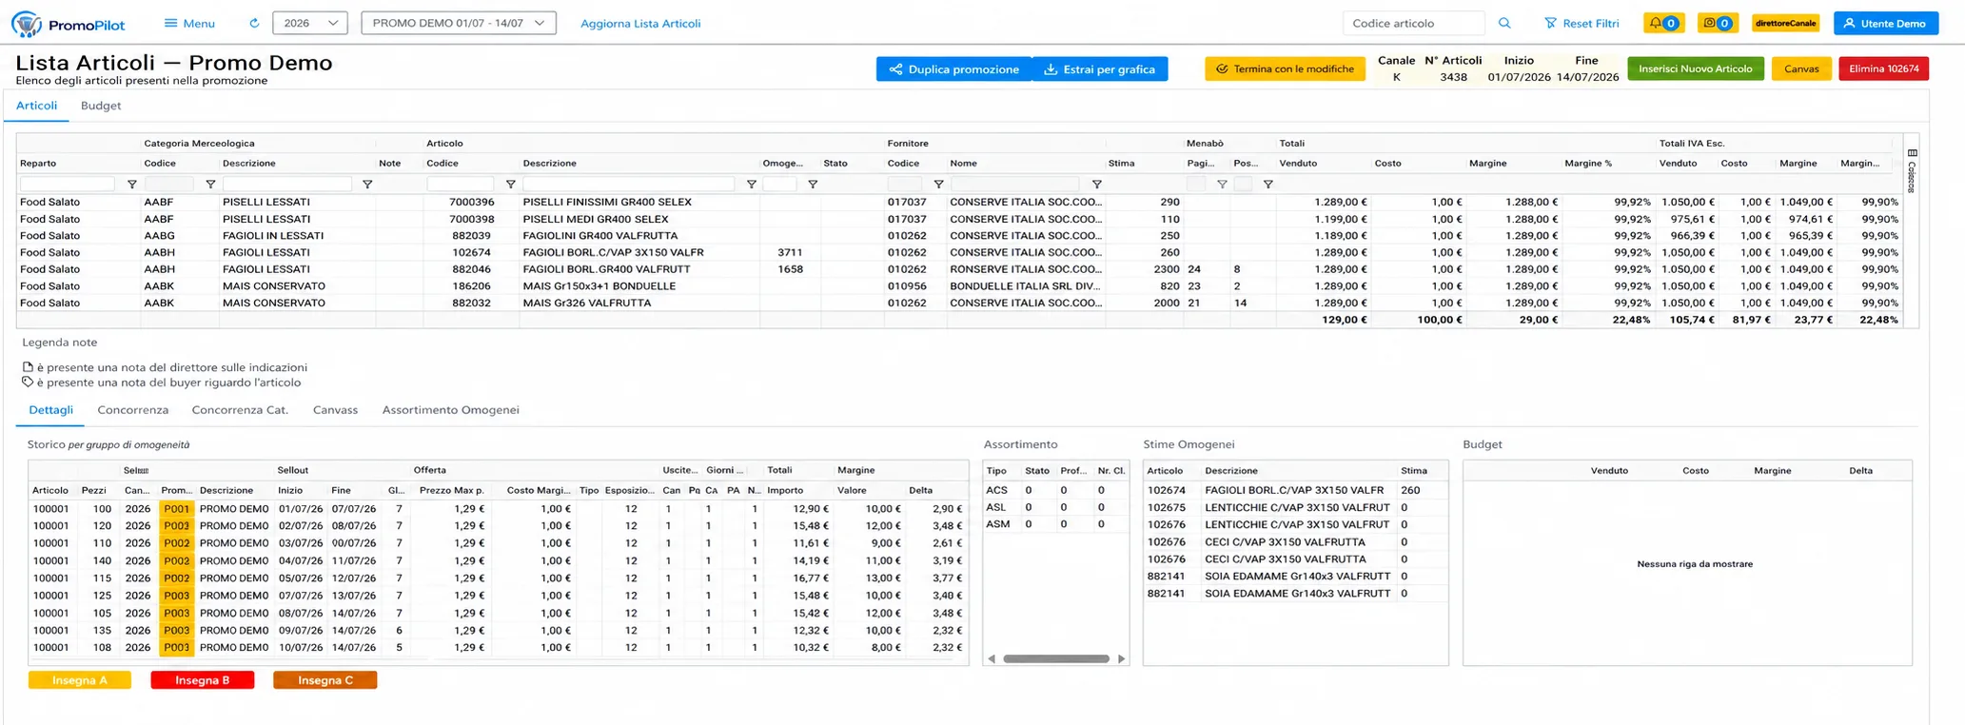
Task: Click the Assortimento scroll left arrow
Action: pyautogui.click(x=992, y=658)
